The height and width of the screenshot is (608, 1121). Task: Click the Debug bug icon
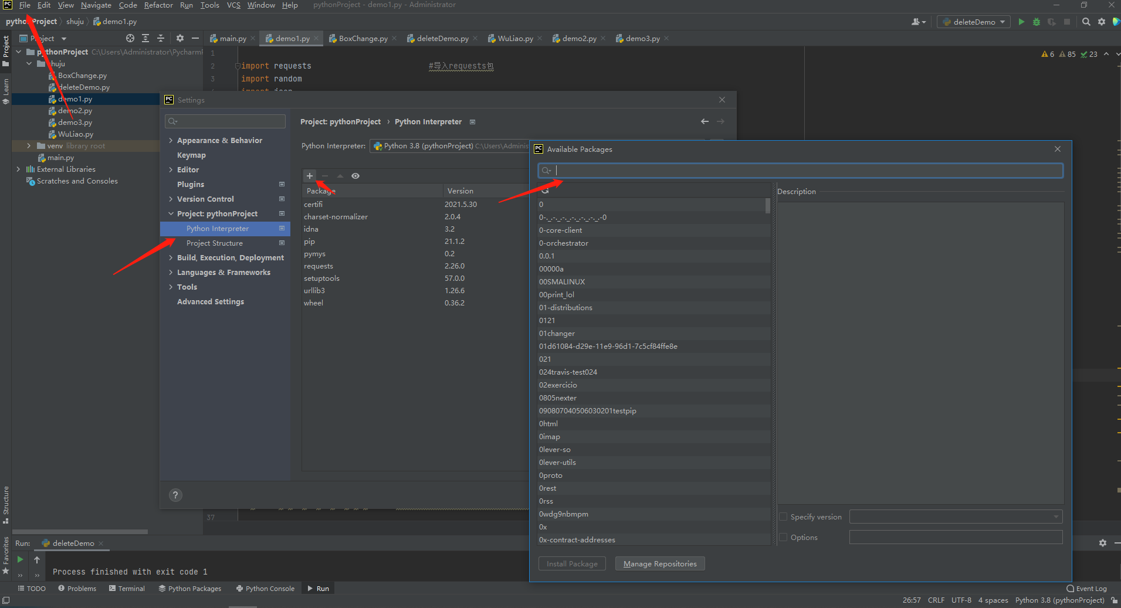(1037, 22)
